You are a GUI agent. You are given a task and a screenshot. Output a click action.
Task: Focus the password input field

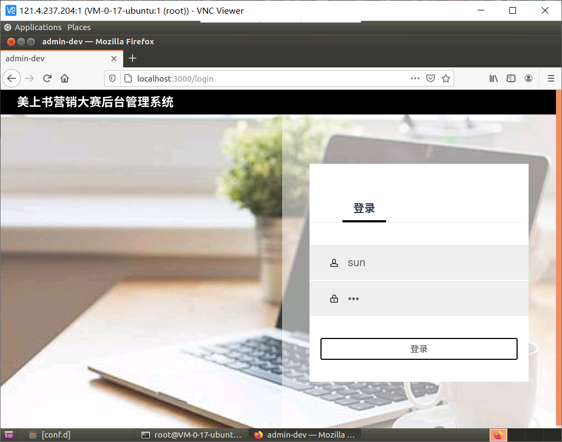pos(418,299)
